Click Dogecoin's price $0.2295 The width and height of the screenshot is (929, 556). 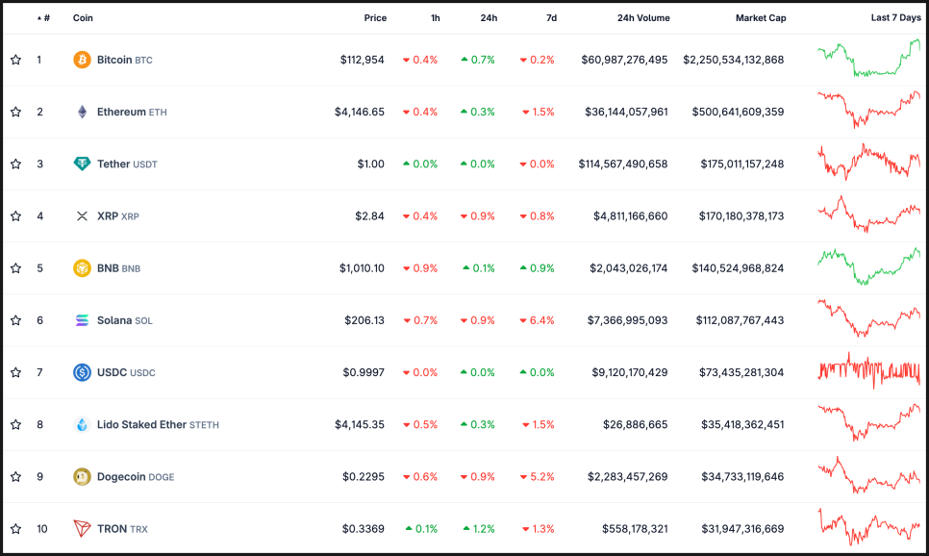[x=364, y=476]
